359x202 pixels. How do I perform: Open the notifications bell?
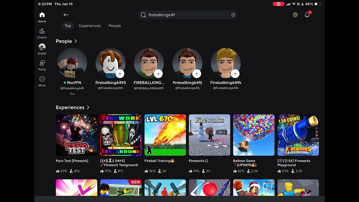click(307, 15)
